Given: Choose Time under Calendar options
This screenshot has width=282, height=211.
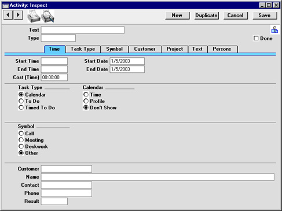Looking at the screenshot, I should (86, 95).
